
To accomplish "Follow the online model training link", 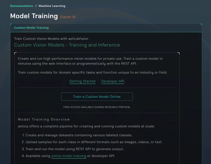I will (x=69, y=156).
